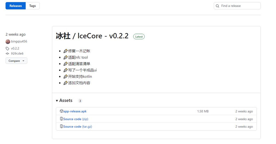The height and width of the screenshot is (144, 276).
Task: Click the package icon next to app-release.apk
Action: 61,111
